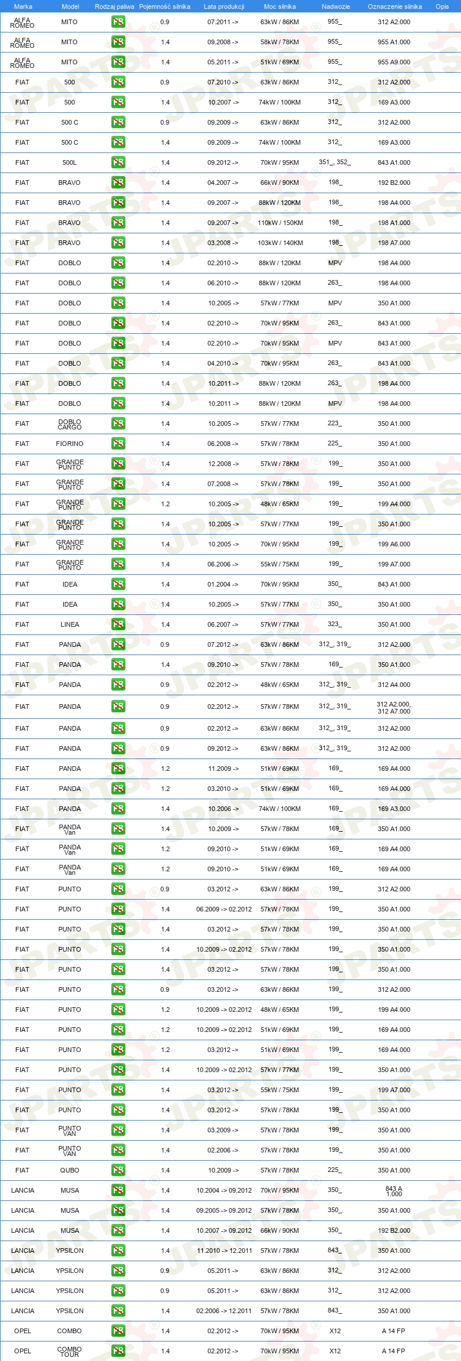Click model name QUBO
The width and height of the screenshot is (461, 1361).
[x=70, y=1170]
